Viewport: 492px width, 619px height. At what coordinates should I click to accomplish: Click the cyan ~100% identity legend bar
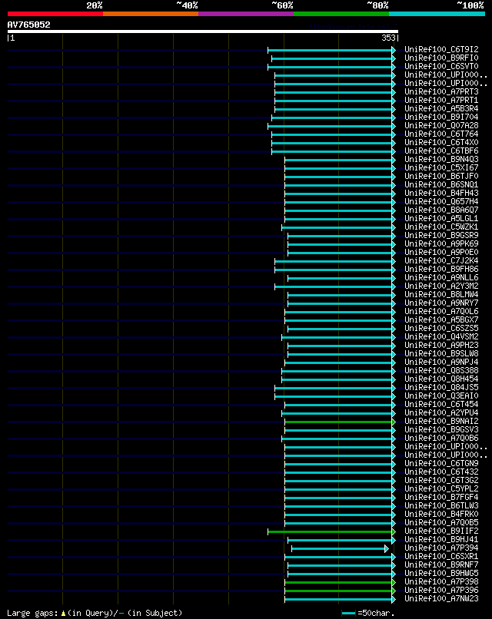(437, 14)
